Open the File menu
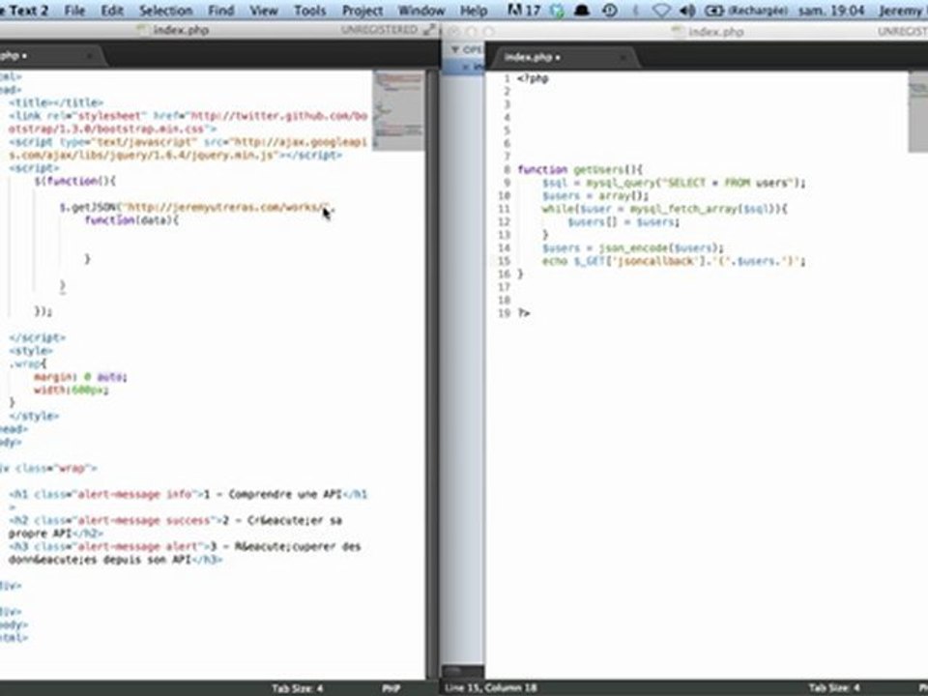The image size is (928, 696). click(x=74, y=10)
